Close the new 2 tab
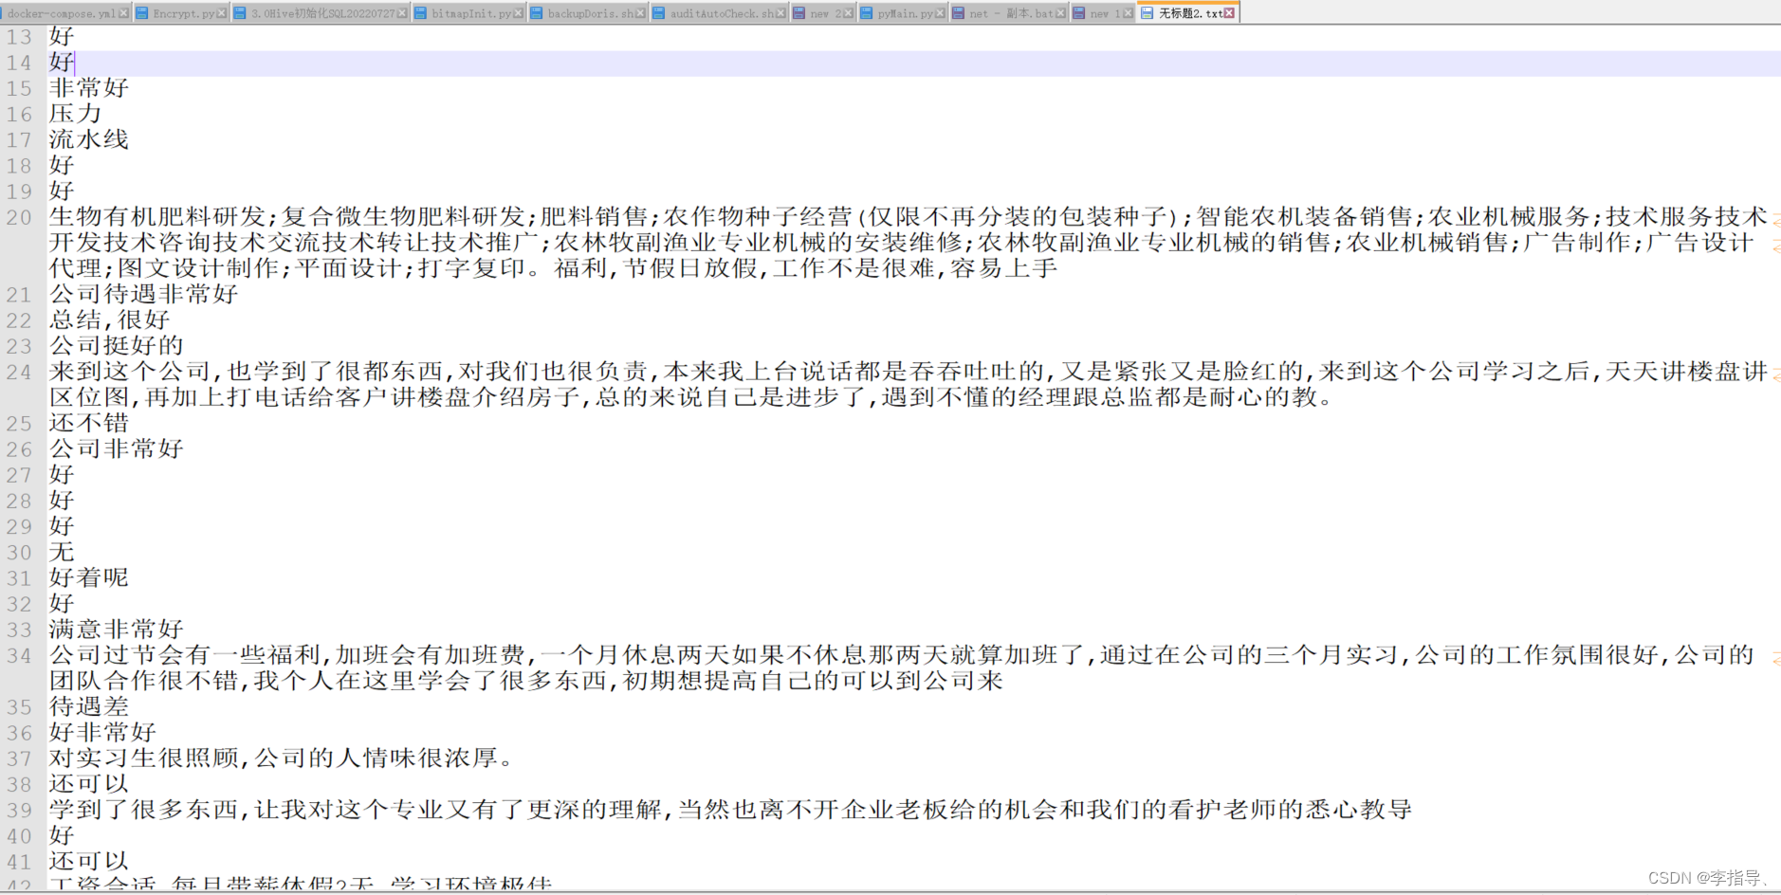 (848, 13)
